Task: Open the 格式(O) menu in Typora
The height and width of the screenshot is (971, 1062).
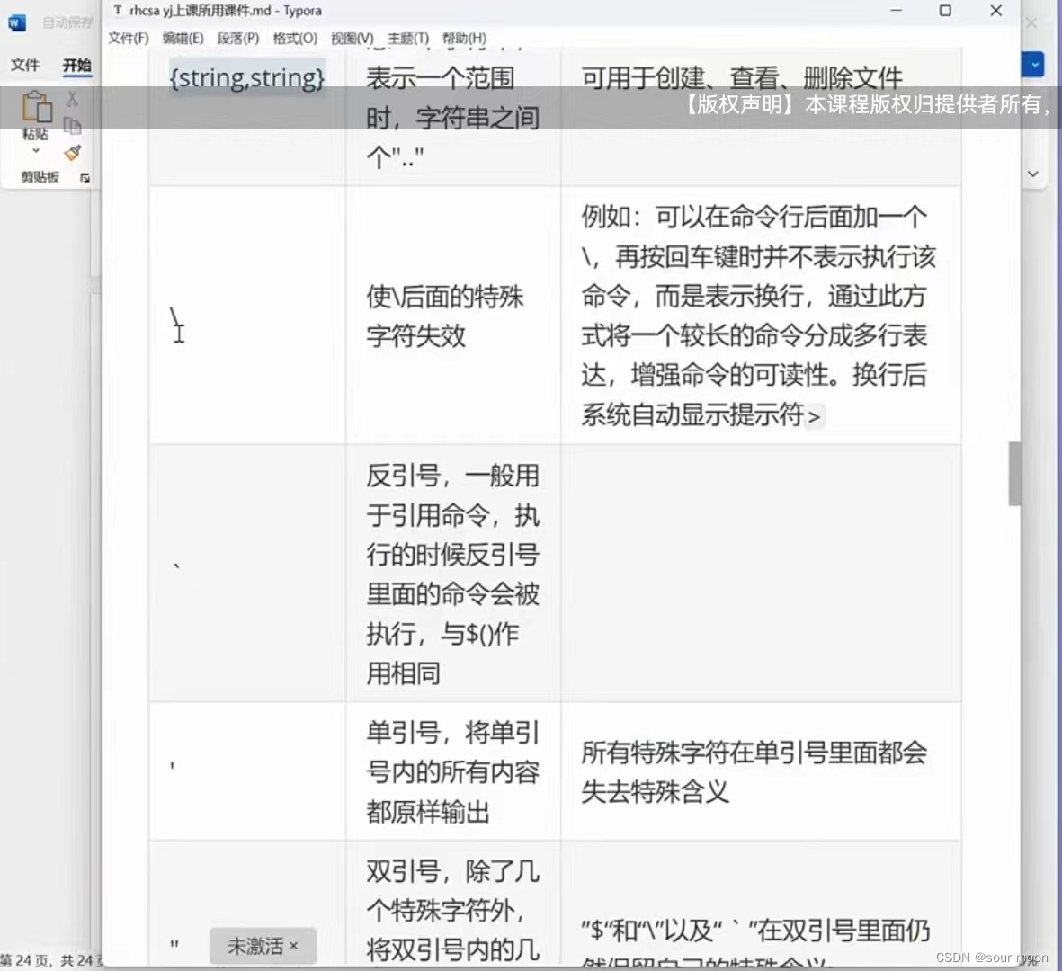Action: (x=295, y=38)
